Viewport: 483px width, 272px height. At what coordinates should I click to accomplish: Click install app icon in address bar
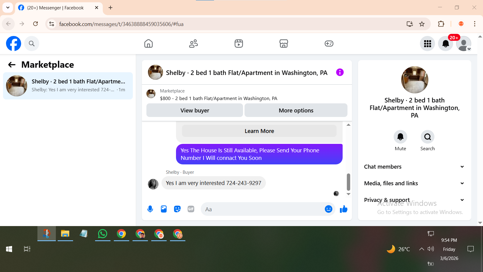click(x=410, y=24)
